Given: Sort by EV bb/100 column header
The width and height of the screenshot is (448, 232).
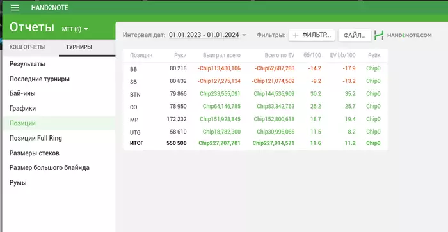Looking at the screenshot, I should 342,55.
